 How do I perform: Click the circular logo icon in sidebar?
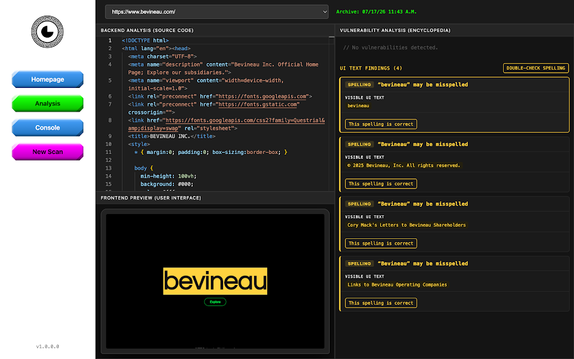47,32
